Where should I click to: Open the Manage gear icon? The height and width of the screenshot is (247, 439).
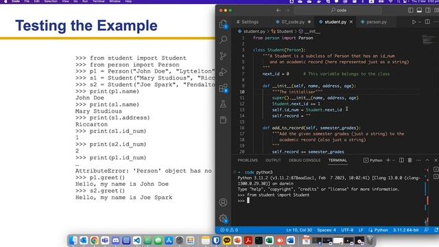(x=223, y=218)
